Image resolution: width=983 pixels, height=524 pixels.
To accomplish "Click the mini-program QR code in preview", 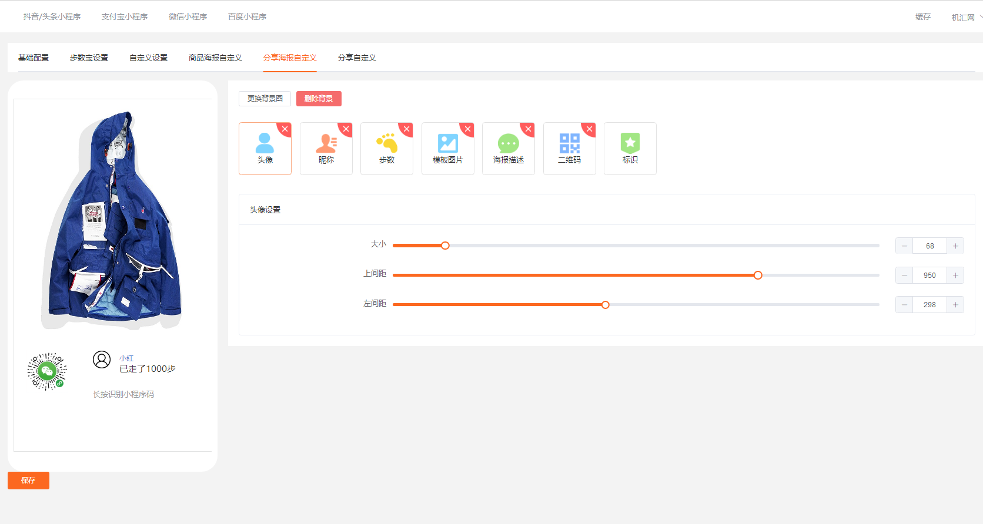I will (x=47, y=371).
